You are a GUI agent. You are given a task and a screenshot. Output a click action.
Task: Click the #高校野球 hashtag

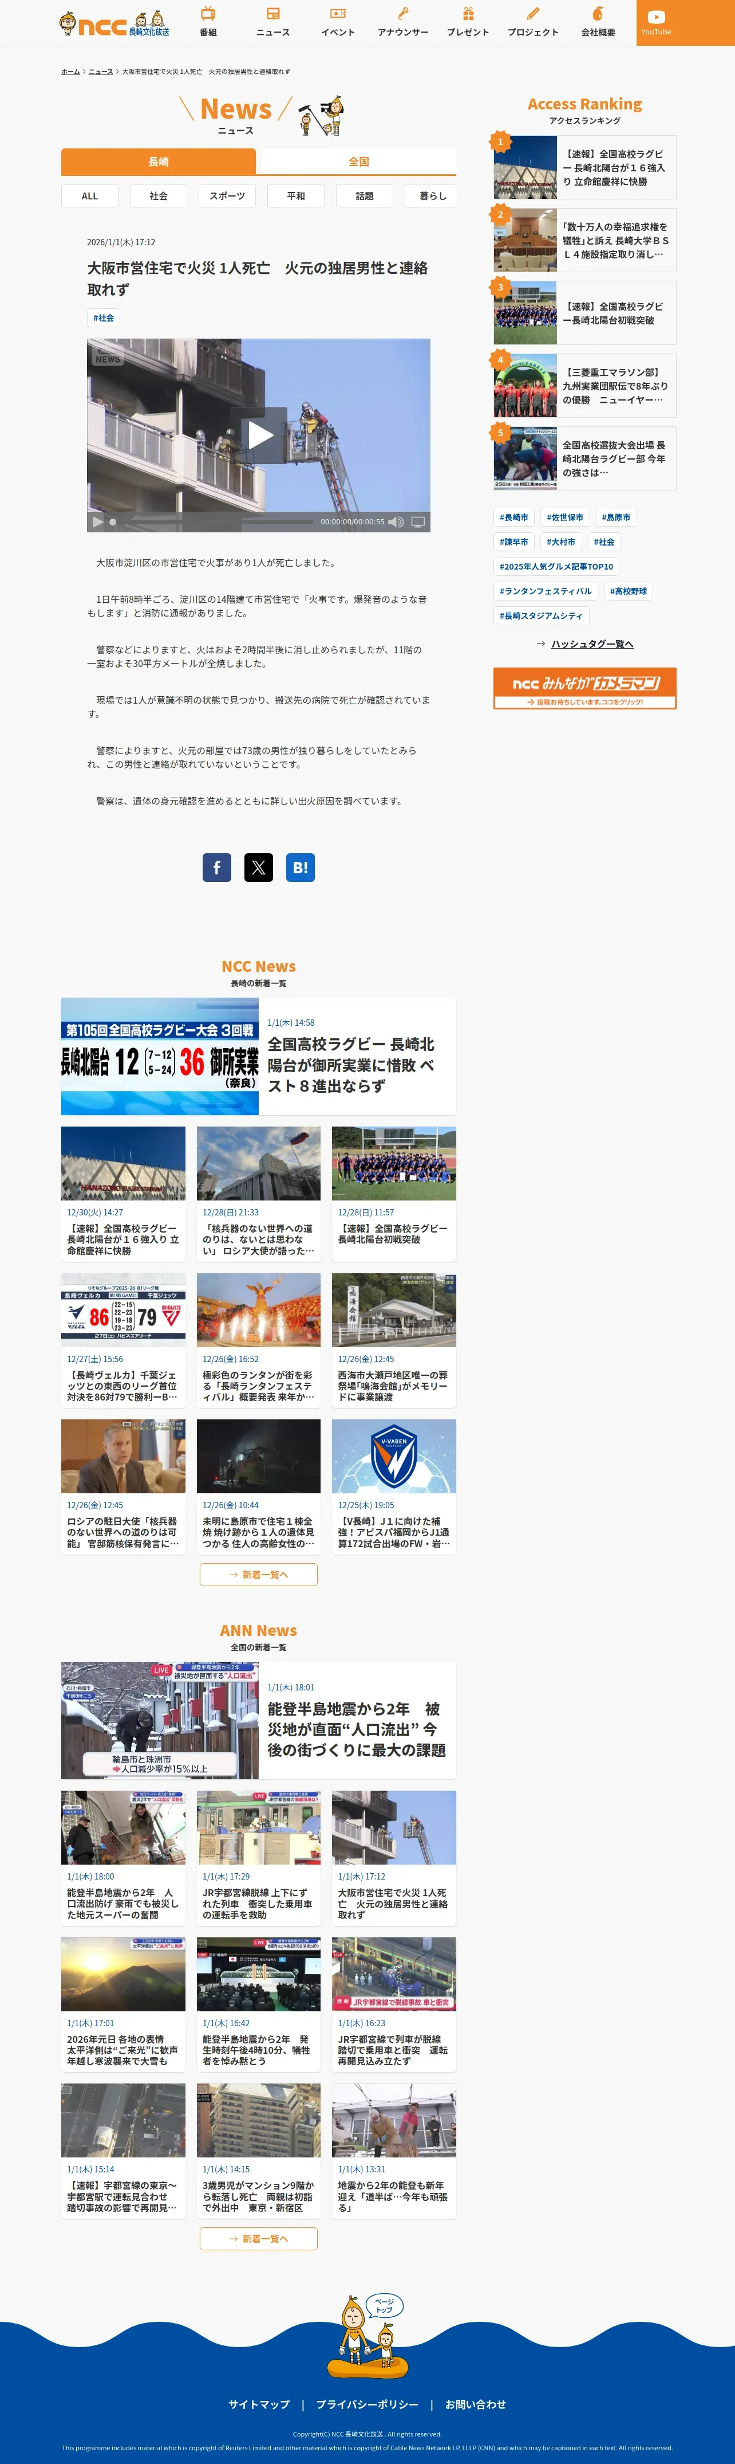pyautogui.click(x=629, y=591)
